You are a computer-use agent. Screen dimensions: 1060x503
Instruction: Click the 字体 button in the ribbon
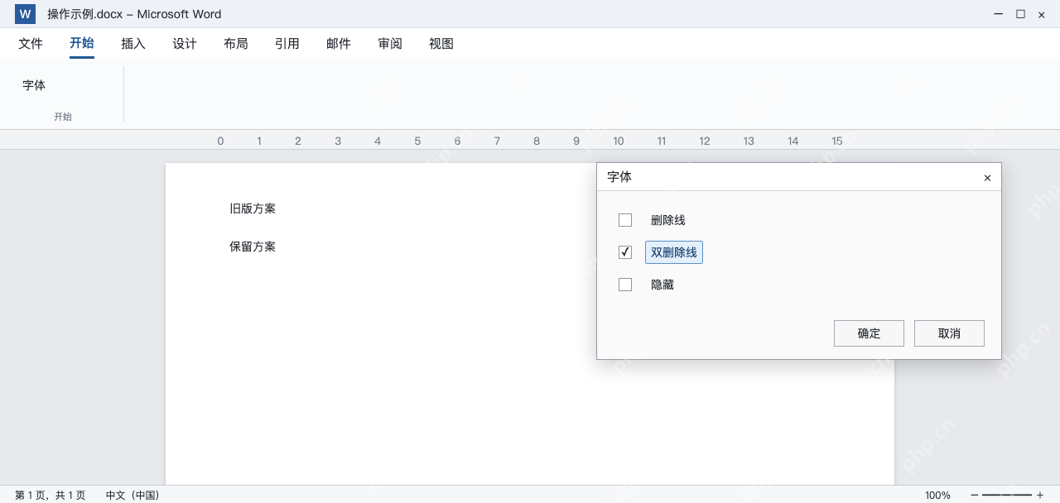pos(34,85)
